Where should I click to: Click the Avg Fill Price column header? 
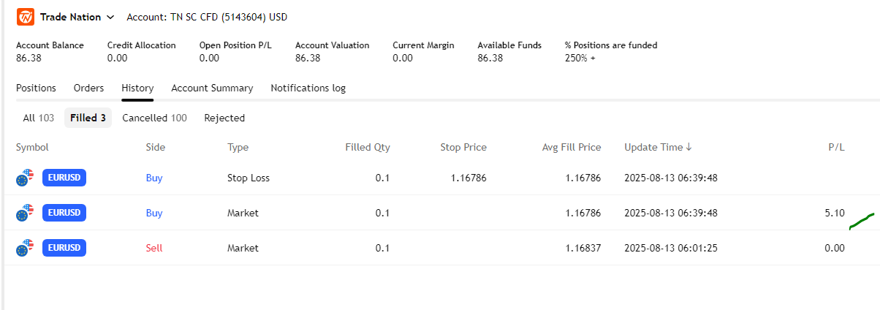tap(571, 147)
